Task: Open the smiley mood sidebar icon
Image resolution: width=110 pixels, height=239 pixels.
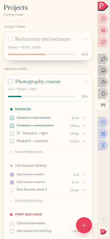Action: tap(103, 70)
